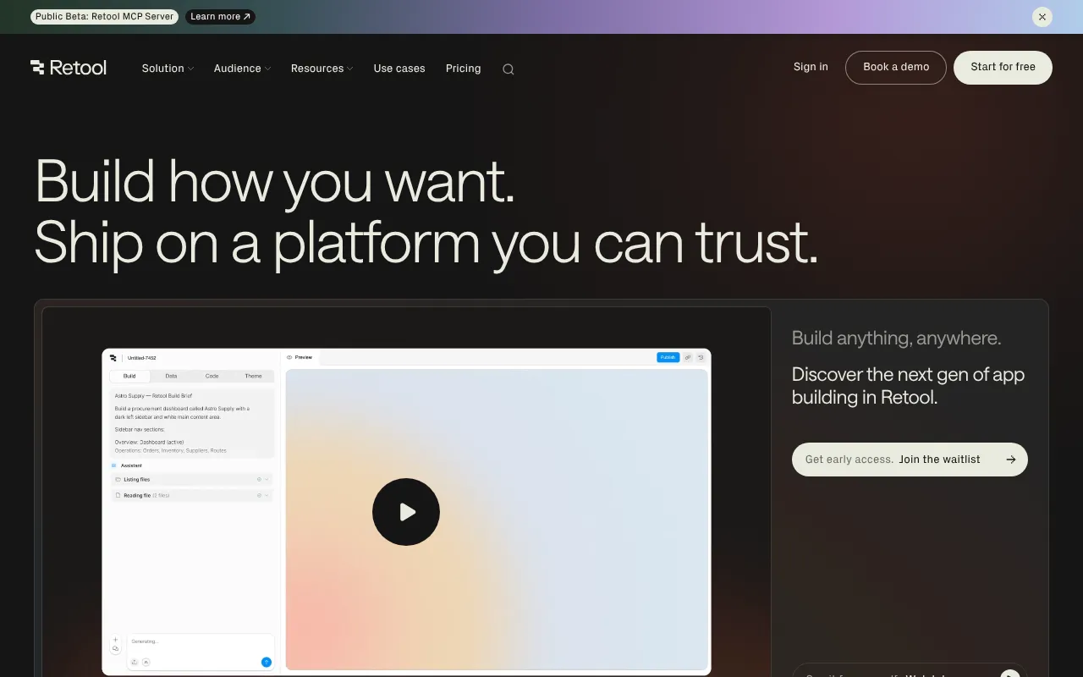1083x677 pixels.
Task: Click the Book a demo button
Action: coord(896,68)
